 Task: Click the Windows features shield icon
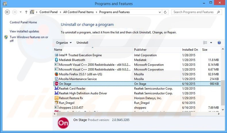pos(6,37)
